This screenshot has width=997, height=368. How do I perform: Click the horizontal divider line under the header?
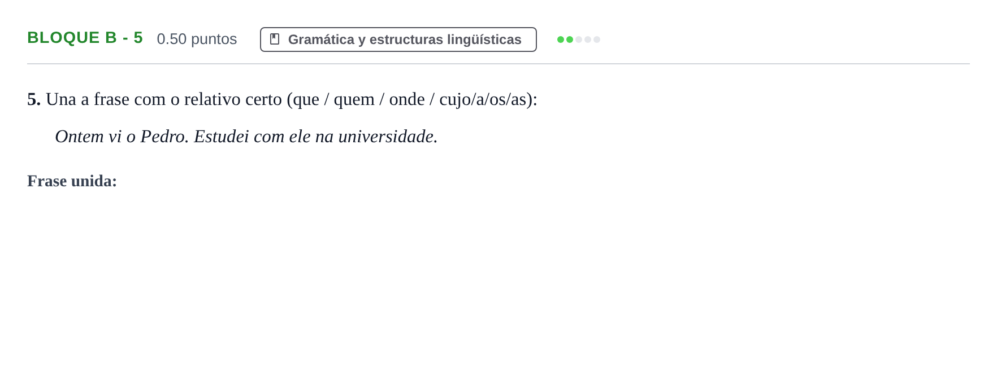tap(499, 64)
